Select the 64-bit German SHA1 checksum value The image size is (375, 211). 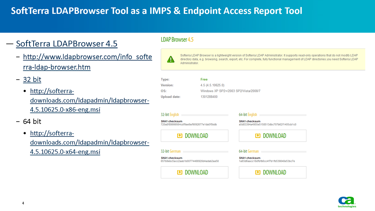click(x=267, y=161)
